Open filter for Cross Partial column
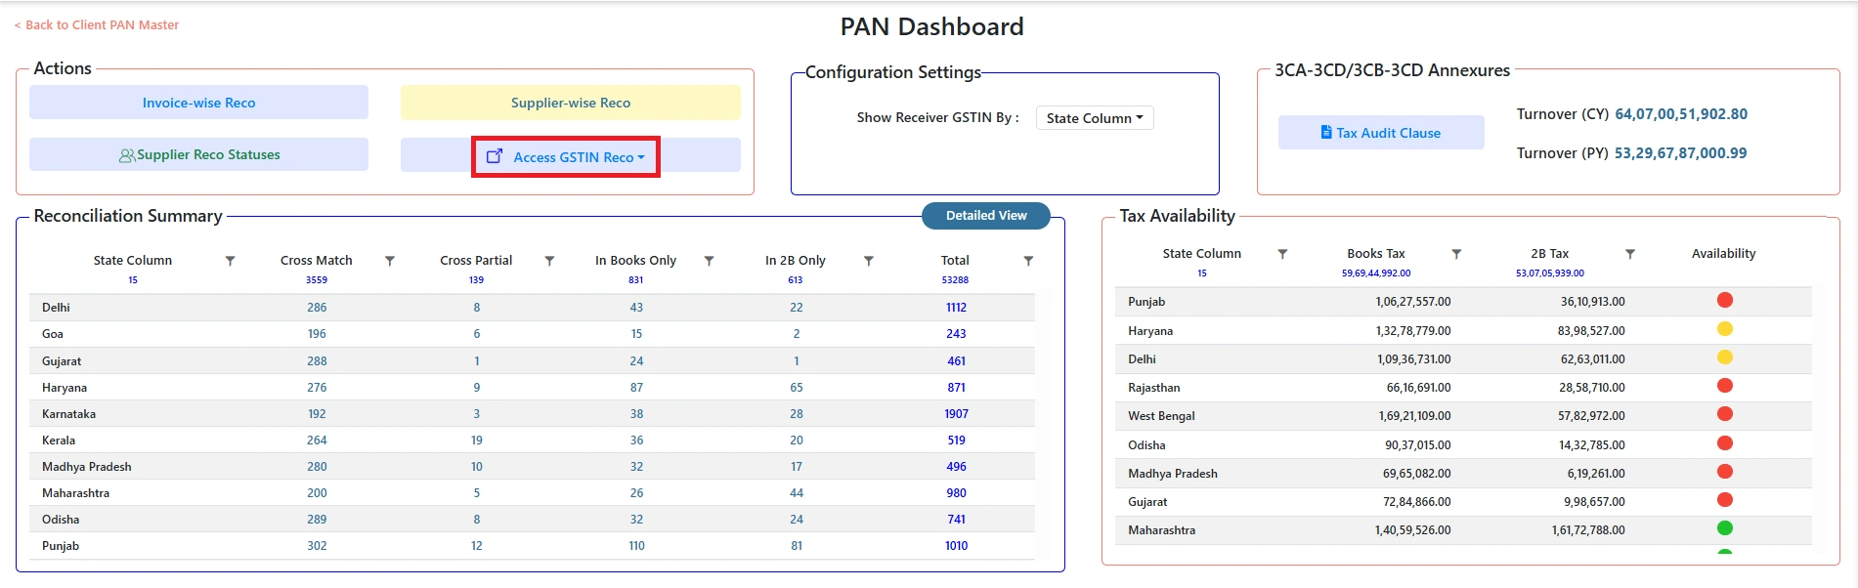1858x588 pixels. [549, 261]
